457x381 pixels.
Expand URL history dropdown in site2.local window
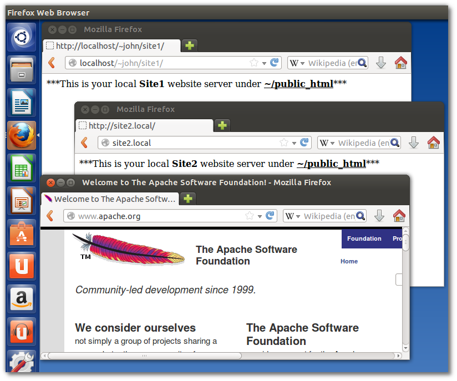coord(294,143)
